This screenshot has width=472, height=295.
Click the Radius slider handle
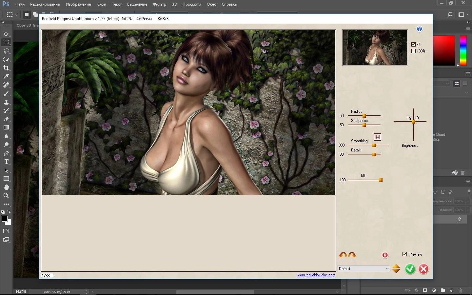point(364,116)
